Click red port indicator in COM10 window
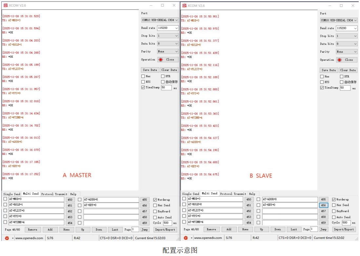 [339, 60]
